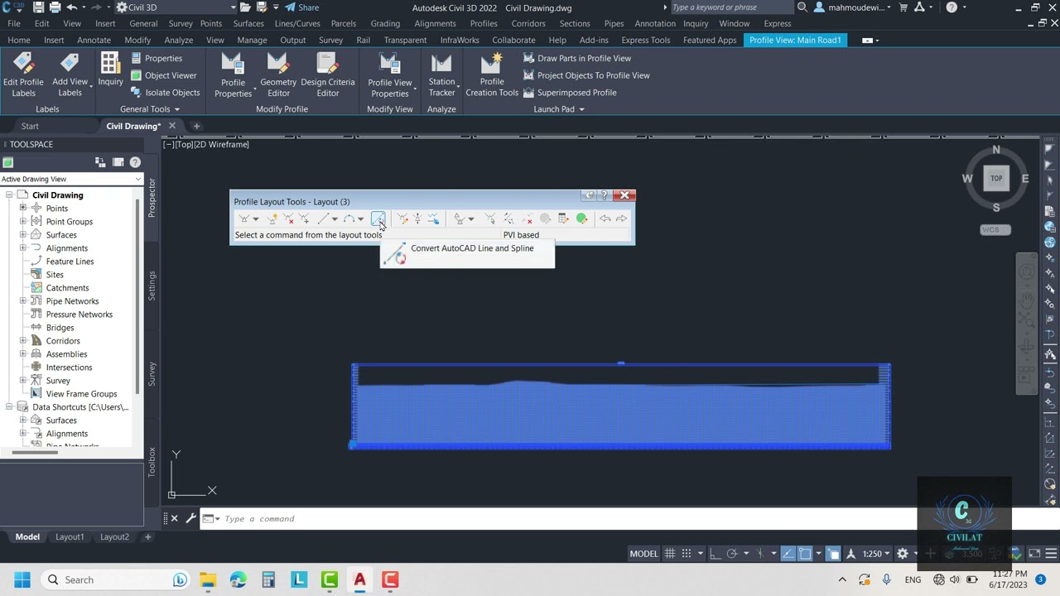The image size is (1060, 596).
Task: Click Draw Tangents tool in layout toolbar
Action: click(x=243, y=219)
